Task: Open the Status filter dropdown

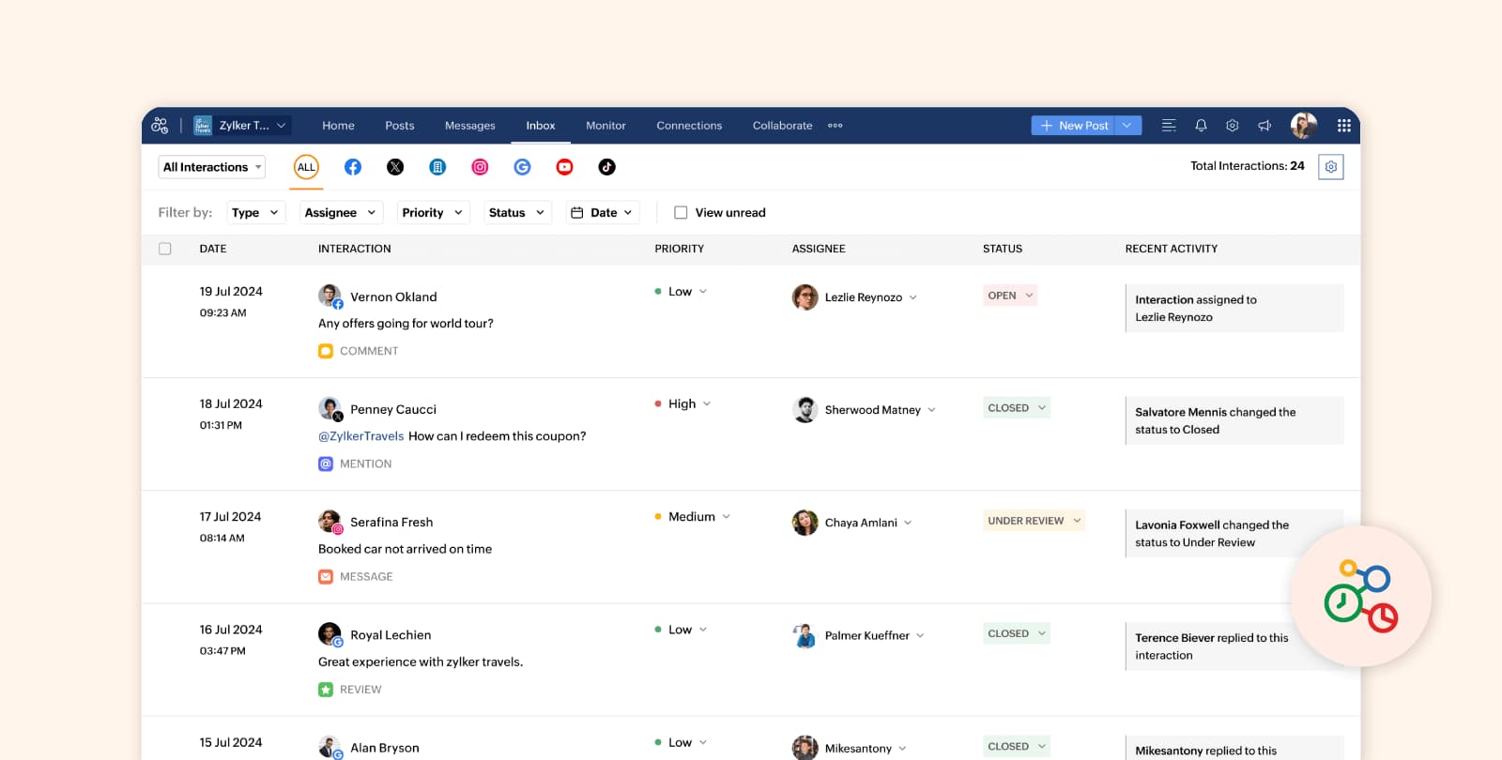Action: point(517,213)
